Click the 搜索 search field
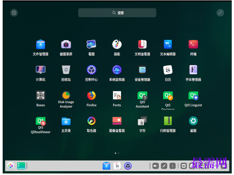 click(x=117, y=13)
